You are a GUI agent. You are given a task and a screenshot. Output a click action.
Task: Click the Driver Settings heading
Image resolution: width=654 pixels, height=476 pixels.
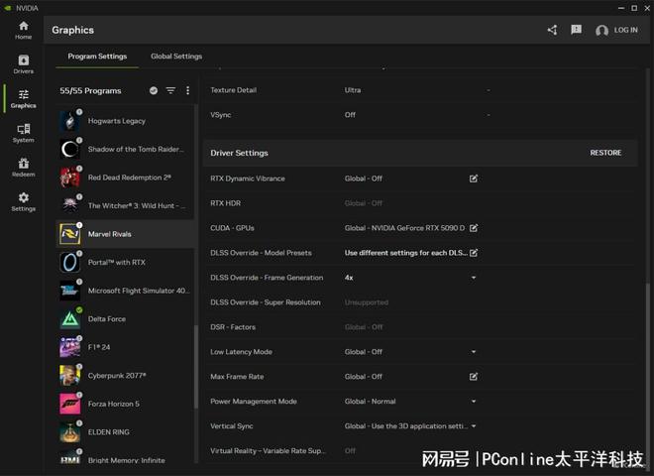click(x=239, y=154)
